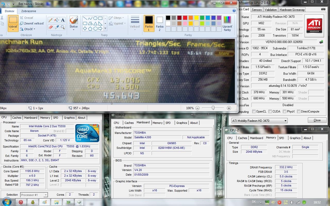Screen dimensions: 330x206
Task: Click the Paint zoom slider handle
Action: tap(213, 108)
